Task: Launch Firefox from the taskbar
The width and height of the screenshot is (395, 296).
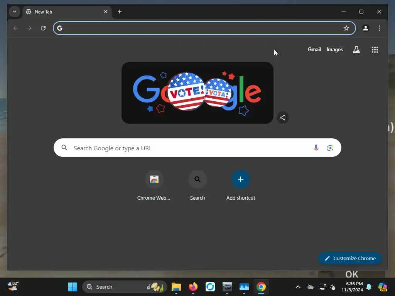Action: [x=193, y=287]
